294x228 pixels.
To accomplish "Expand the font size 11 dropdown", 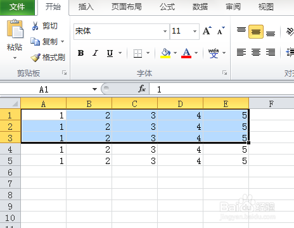I will point(195,31).
